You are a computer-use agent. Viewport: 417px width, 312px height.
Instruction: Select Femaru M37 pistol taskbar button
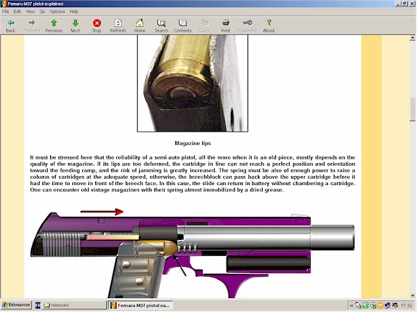pyautogui.click(x=140, y=305)
